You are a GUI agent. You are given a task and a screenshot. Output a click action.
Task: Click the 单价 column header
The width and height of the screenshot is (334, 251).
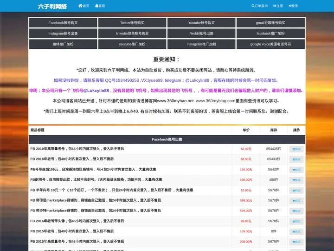[x=246, y=130]
